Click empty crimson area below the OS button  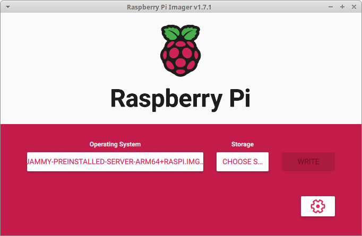(x=115, y=202)
